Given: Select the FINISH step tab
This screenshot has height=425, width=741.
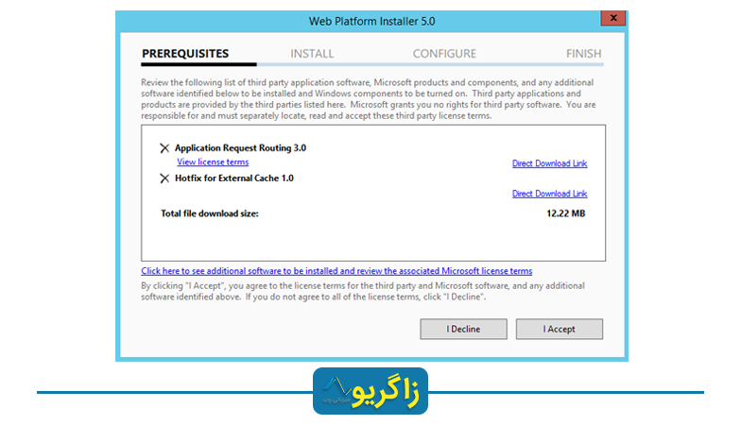Looking at the screenshot, I should pos(584,54).
